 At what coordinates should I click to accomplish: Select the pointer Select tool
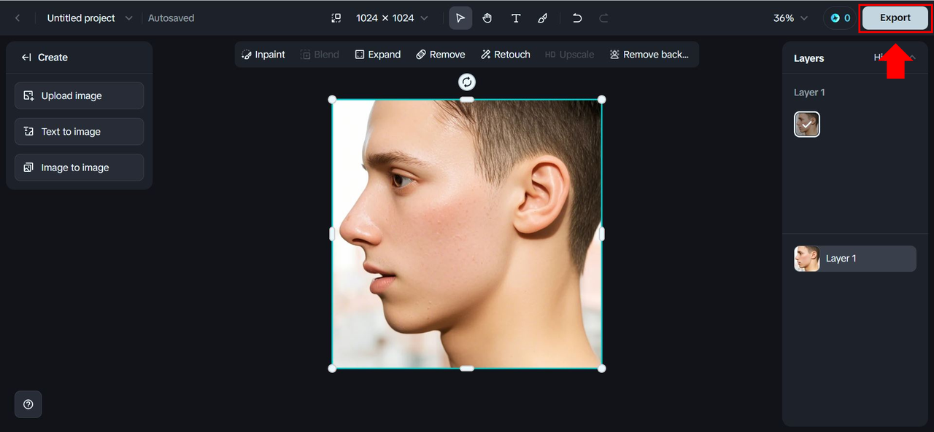[460, 18]
